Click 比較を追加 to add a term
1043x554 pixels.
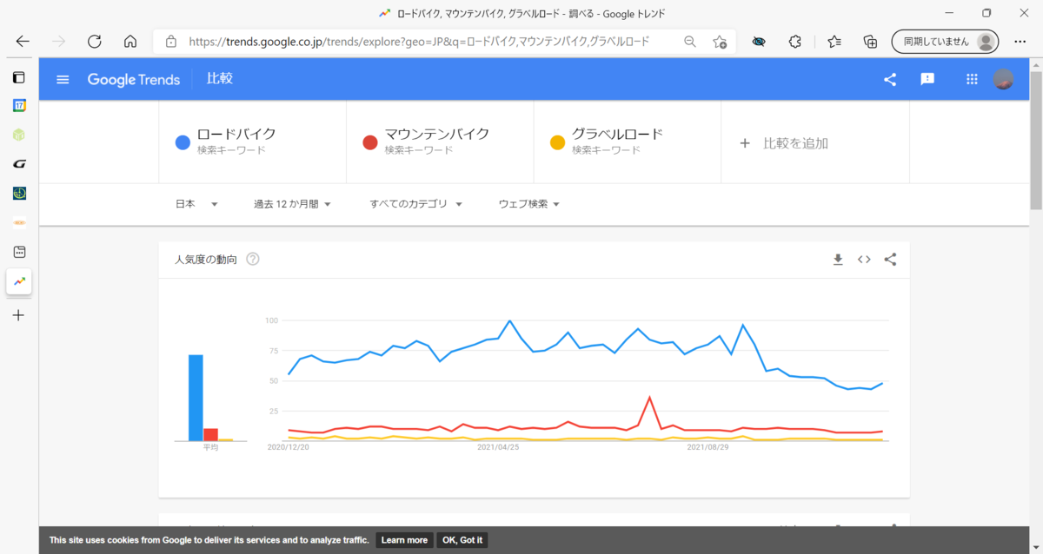click(784, 143)
